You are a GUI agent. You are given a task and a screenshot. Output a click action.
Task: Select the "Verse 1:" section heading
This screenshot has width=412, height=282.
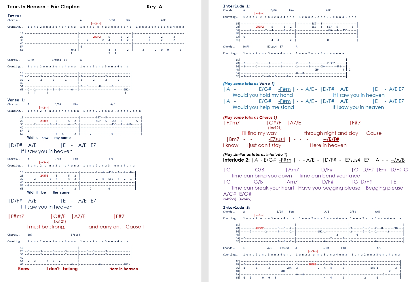pyautogui.click(x=16, y=100)
